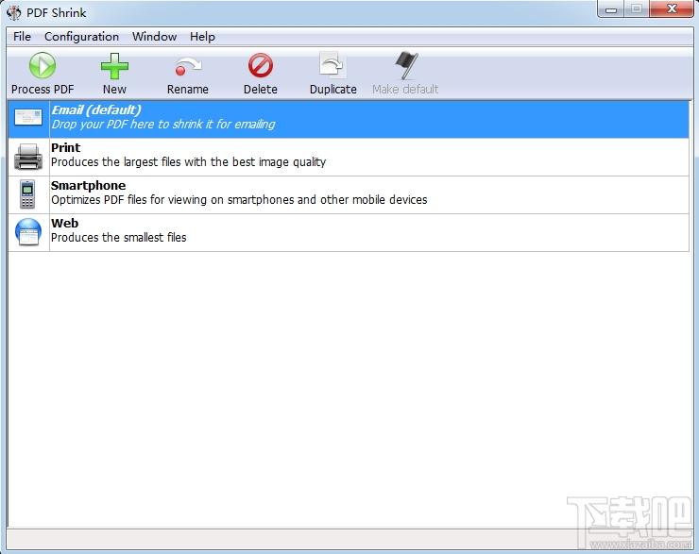Click 'Optimizes PDF files for viewing on smartphones' description
This screenshot has width=699, height=554.
239,200
